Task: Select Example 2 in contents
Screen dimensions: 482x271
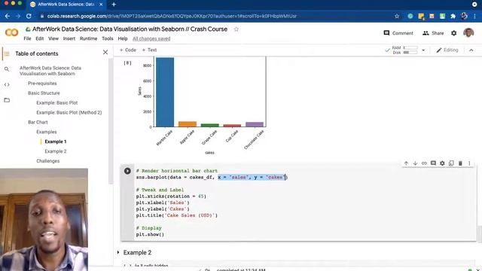Action: pyautogui.click(x=56, y=151)
